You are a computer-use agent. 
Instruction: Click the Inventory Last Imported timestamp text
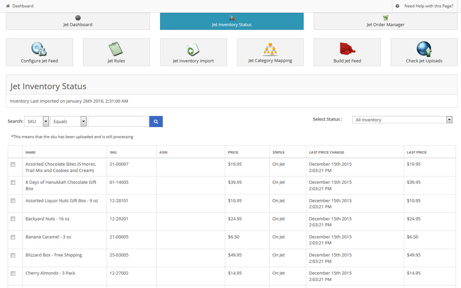[x=69, y=101]
